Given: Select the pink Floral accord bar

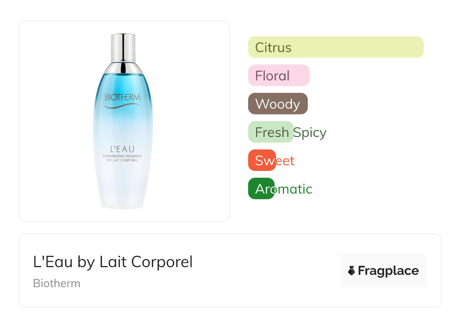Looking at the screenshot, I should coord(279,75).
